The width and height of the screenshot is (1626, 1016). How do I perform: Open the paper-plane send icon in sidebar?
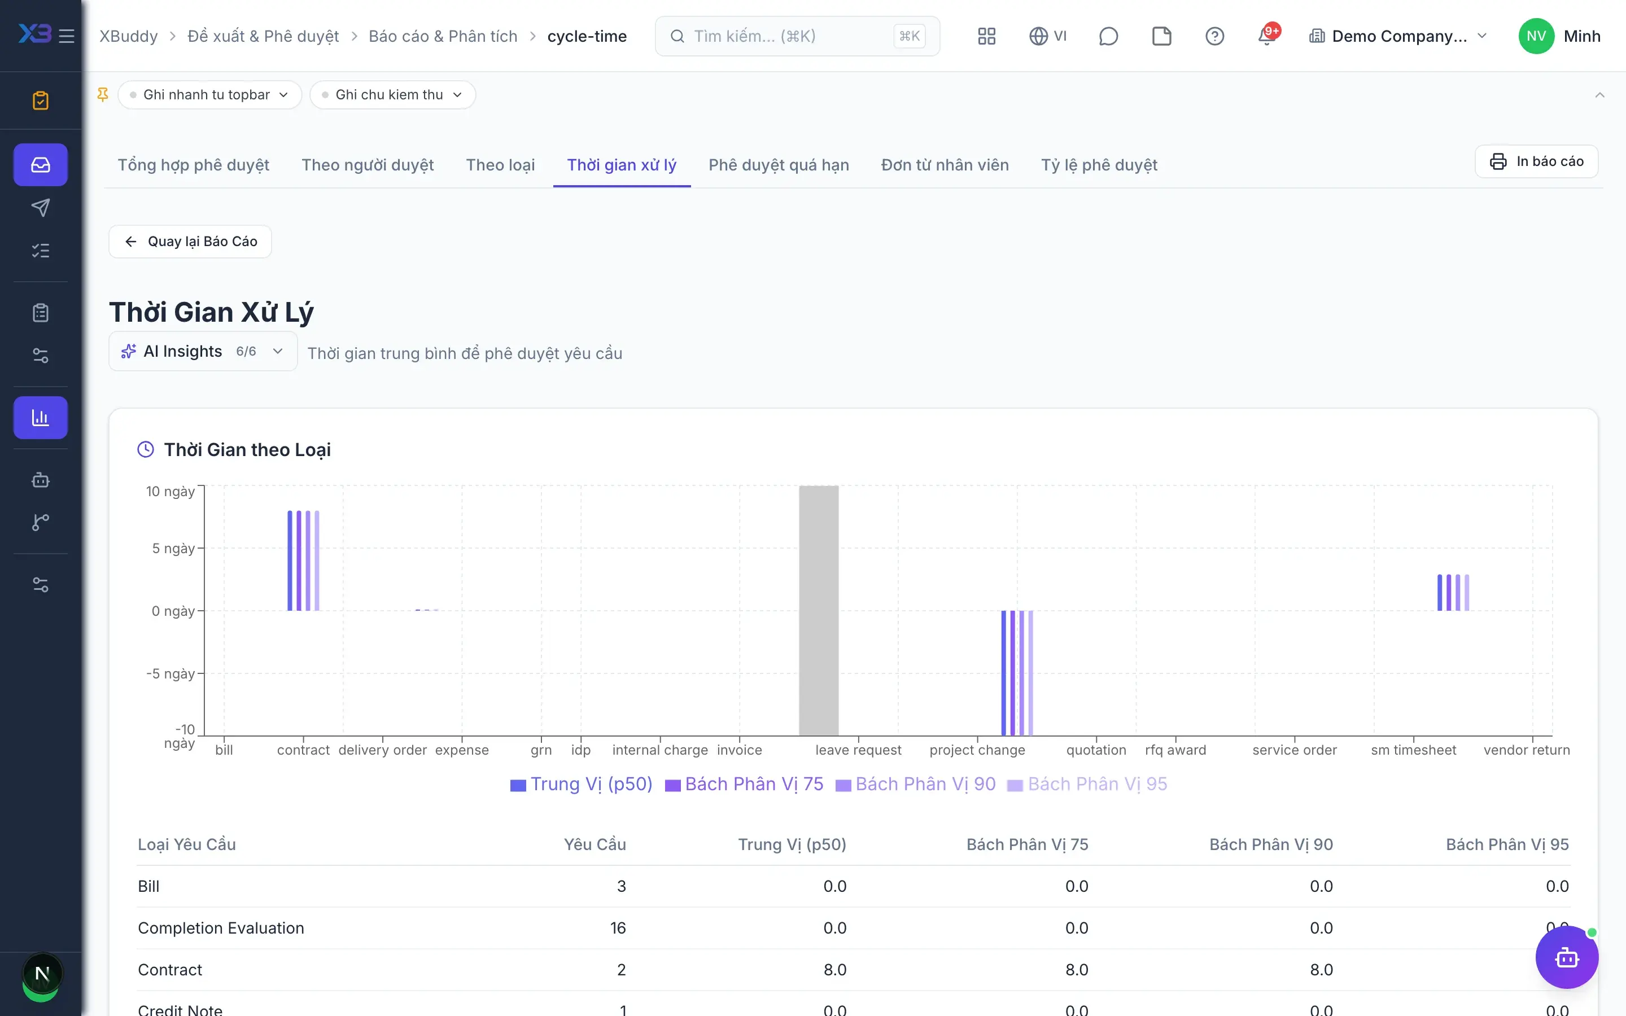tap(40, 208)
